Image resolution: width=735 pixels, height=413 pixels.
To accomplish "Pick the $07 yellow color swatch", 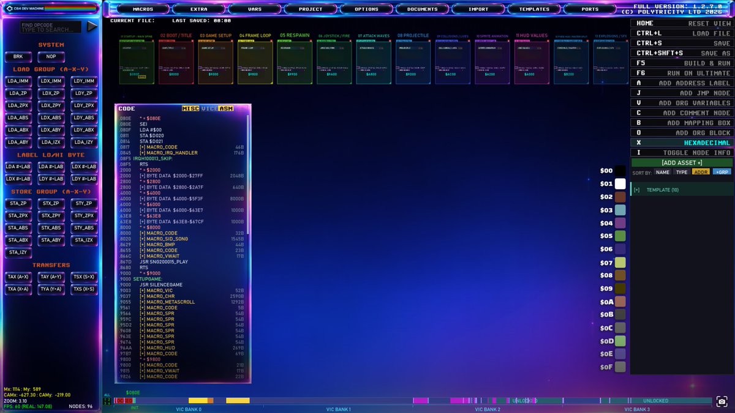I will (x=620, y=262).
